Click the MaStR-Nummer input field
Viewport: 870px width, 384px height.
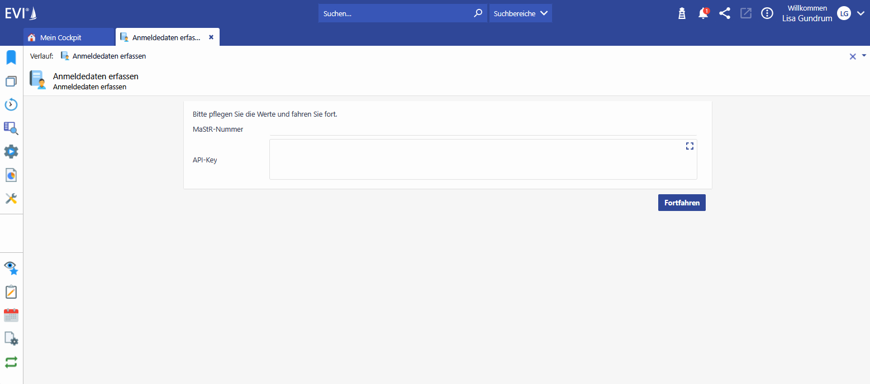point(483,129)
